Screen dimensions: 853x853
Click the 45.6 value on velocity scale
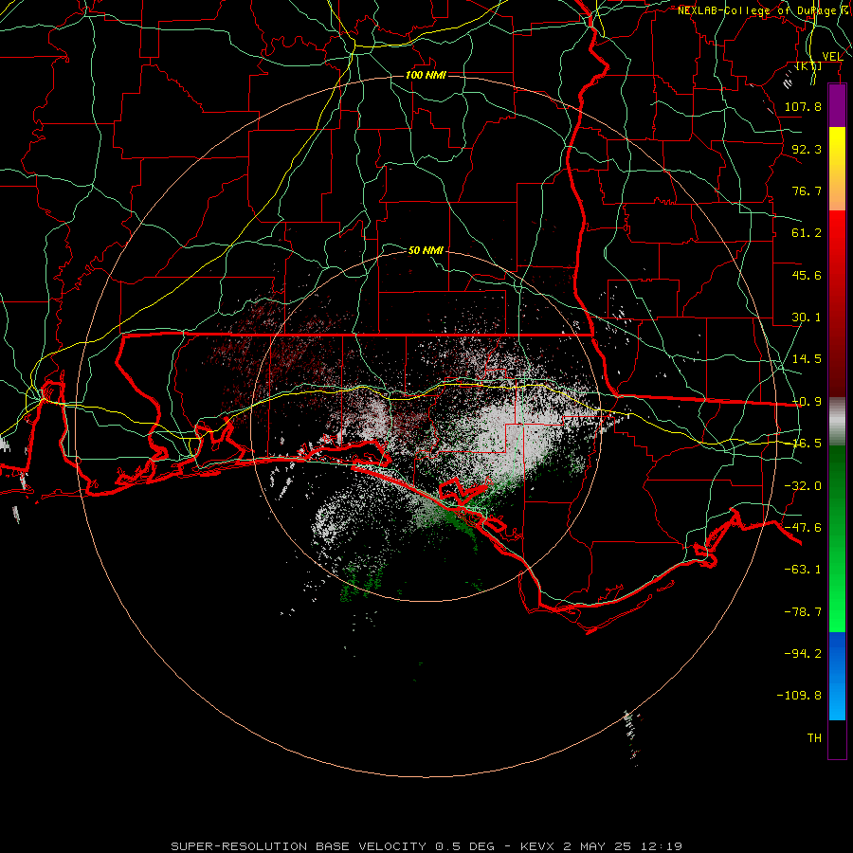(x=807, y=275)
